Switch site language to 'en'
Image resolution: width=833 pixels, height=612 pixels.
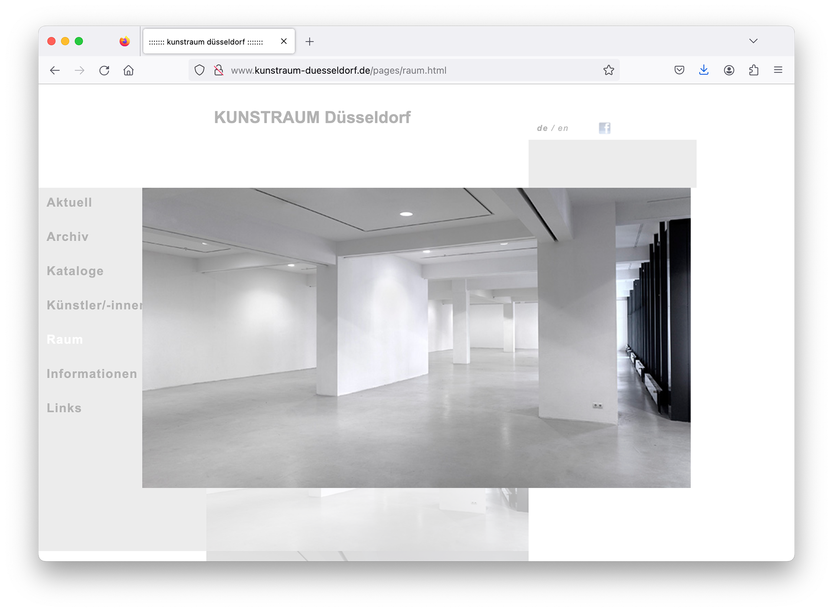pyautogui.click(x=563, y=128)
